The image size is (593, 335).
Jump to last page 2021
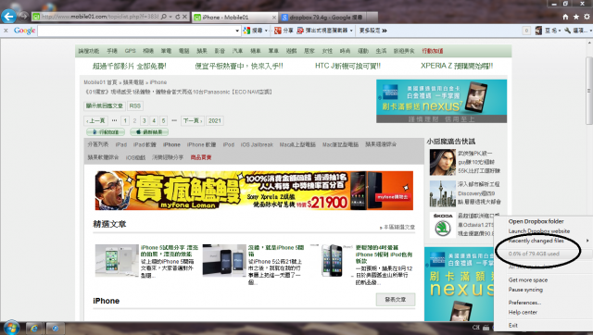214,121
